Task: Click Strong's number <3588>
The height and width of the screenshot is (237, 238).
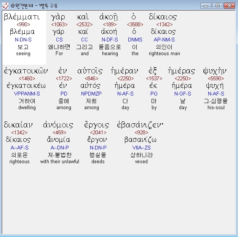Action: pos(135,24)
